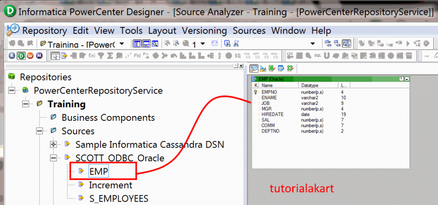Launch Repository Manager with the R icon

click(12, 56)
